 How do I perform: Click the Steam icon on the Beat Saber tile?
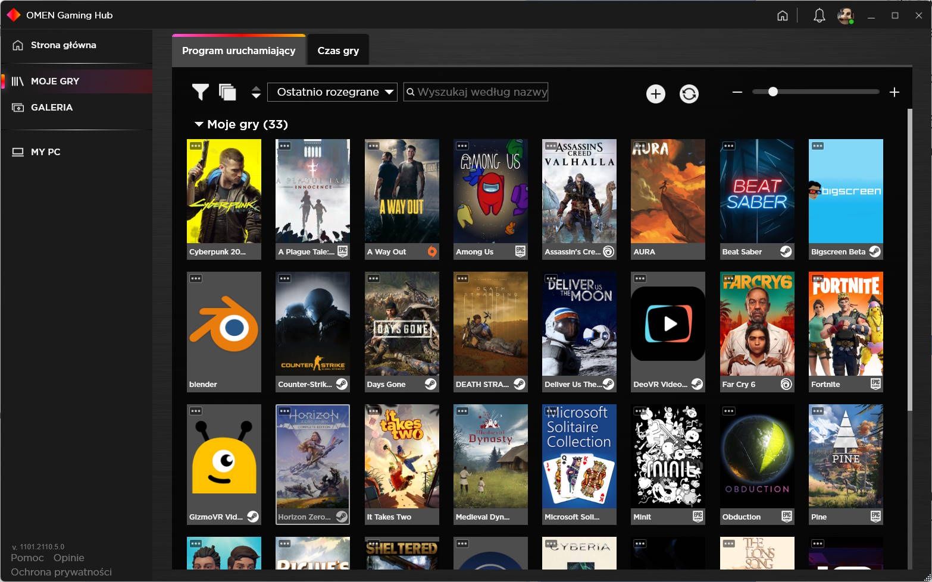point(786,251)
